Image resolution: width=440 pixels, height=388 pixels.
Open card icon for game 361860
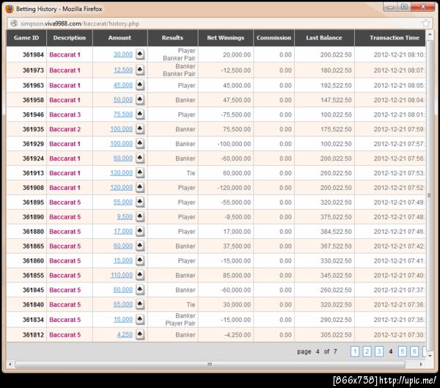(140, 260)
